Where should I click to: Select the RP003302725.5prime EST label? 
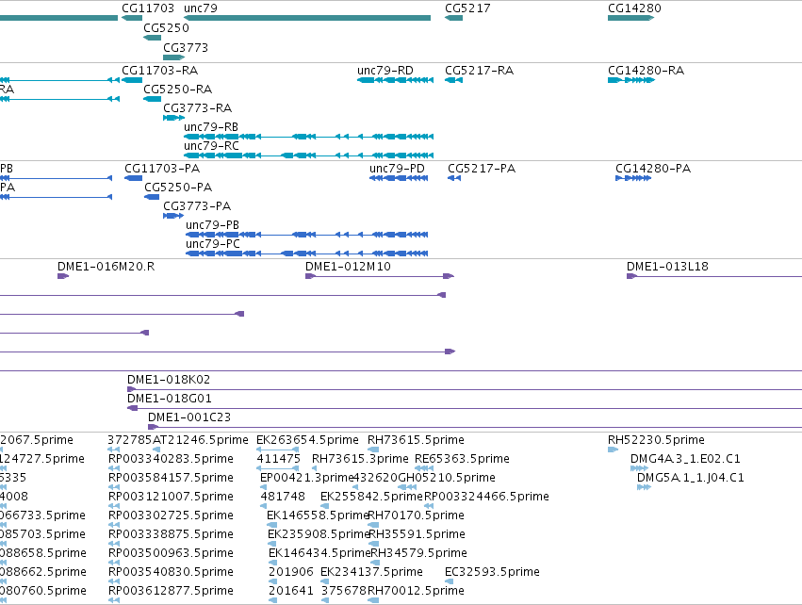[171, 515]
